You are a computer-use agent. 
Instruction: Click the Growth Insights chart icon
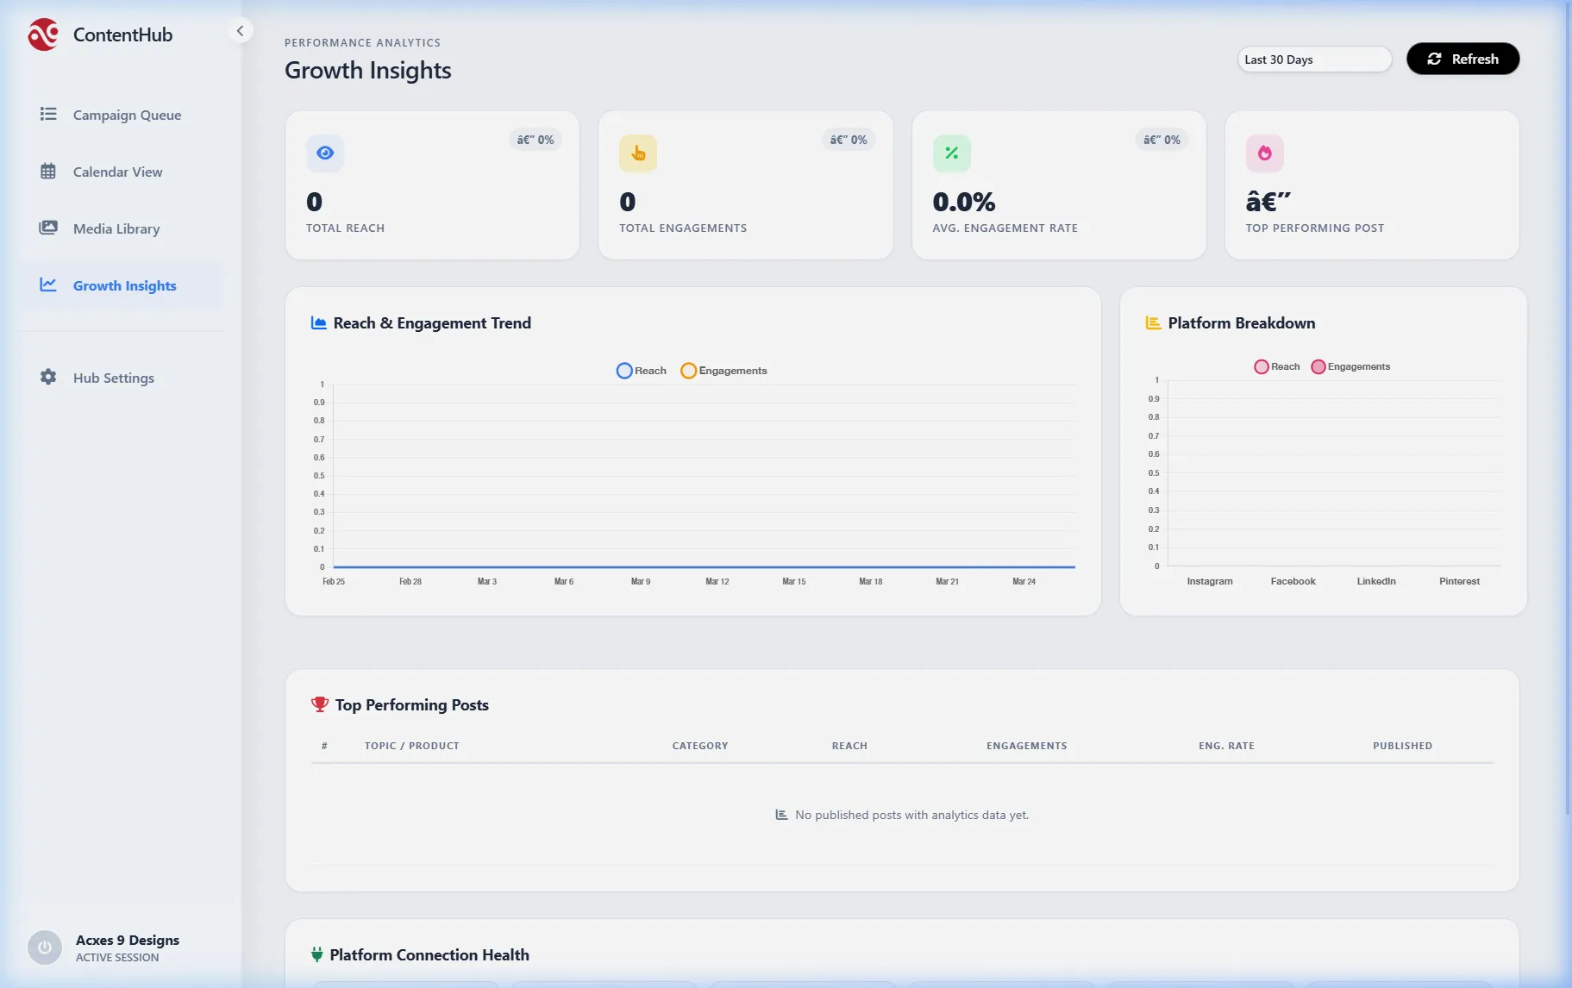coord(49,285)
